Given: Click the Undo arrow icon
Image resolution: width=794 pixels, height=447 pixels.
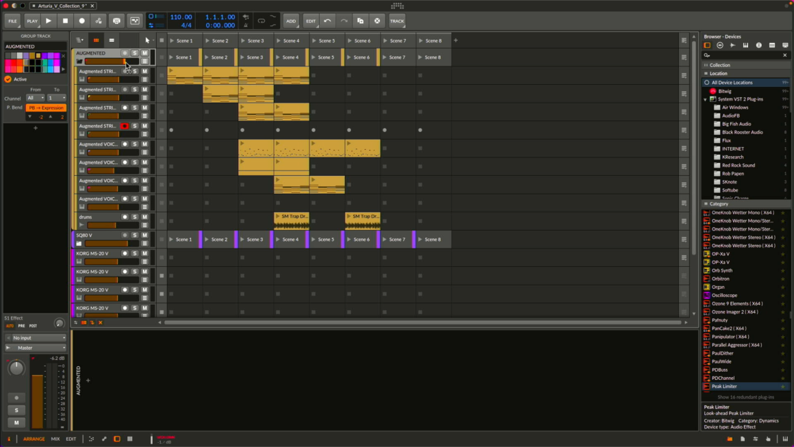Looking at the screenshot, I should (x=327, y=21).
